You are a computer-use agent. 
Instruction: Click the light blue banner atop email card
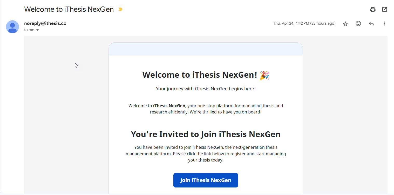tap(206, 49)
